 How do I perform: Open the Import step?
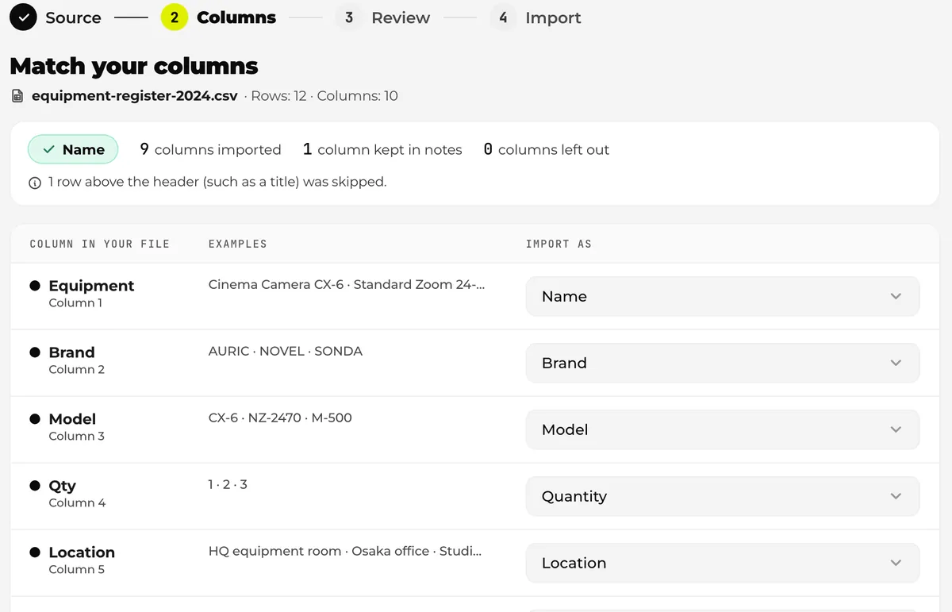(x=553, y=17)
